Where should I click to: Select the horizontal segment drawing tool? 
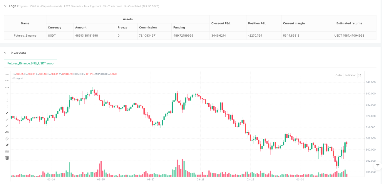(7, 87)
